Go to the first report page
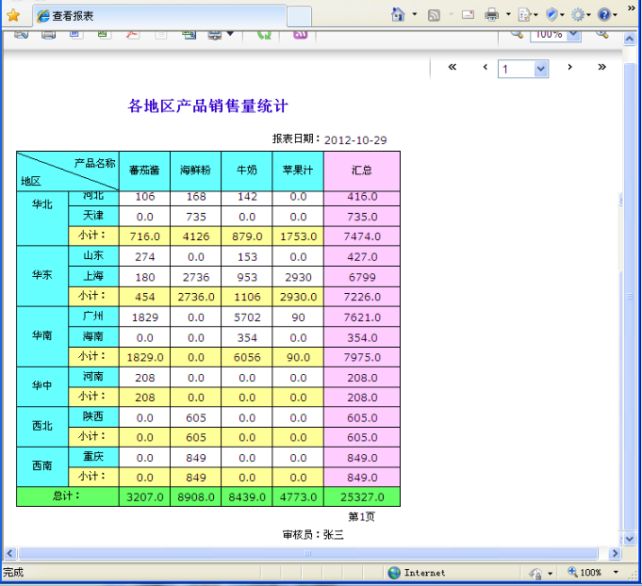The image size is (642, 586). pyautogui.click(x=453, y=68)
